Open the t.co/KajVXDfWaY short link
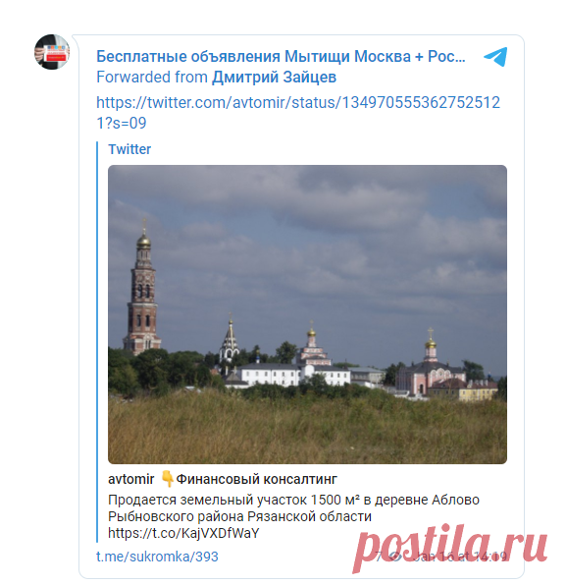Viewport: 567px width, 584px height. [183, 533]
